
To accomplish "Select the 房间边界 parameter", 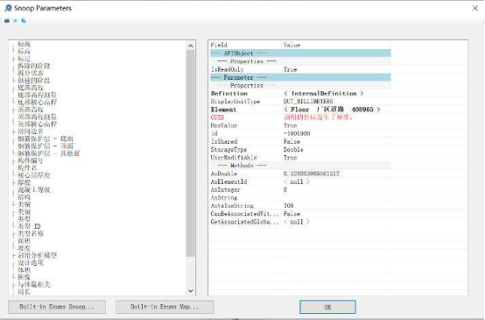I will click(31, 132).
